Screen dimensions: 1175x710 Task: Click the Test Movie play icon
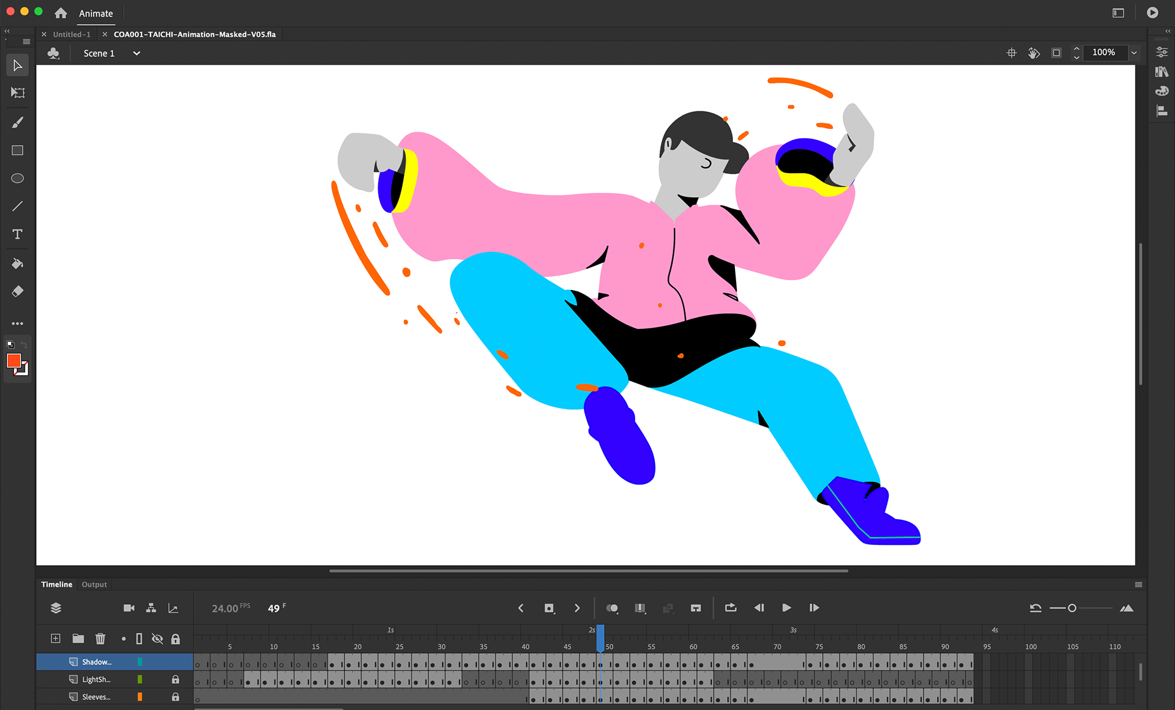click(x=1152, y=13)
